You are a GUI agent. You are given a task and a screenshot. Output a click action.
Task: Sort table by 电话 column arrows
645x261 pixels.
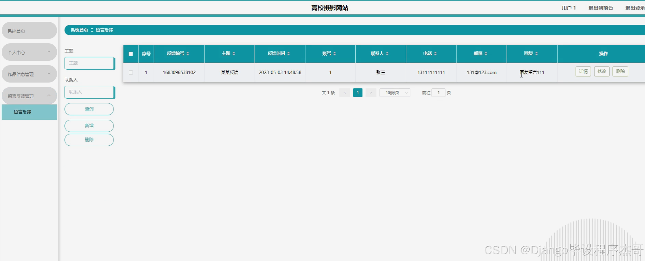pos(435,54)
